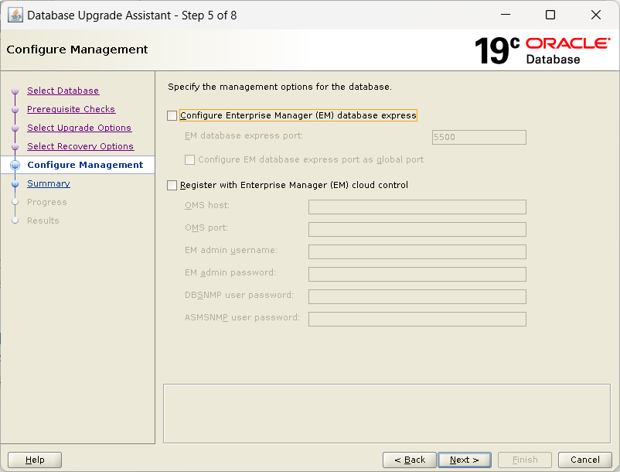Tick Configure EM database express port as global port

190,160
